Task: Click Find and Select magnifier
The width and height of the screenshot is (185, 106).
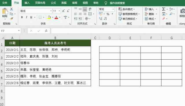Action: [x=171, y=14]
